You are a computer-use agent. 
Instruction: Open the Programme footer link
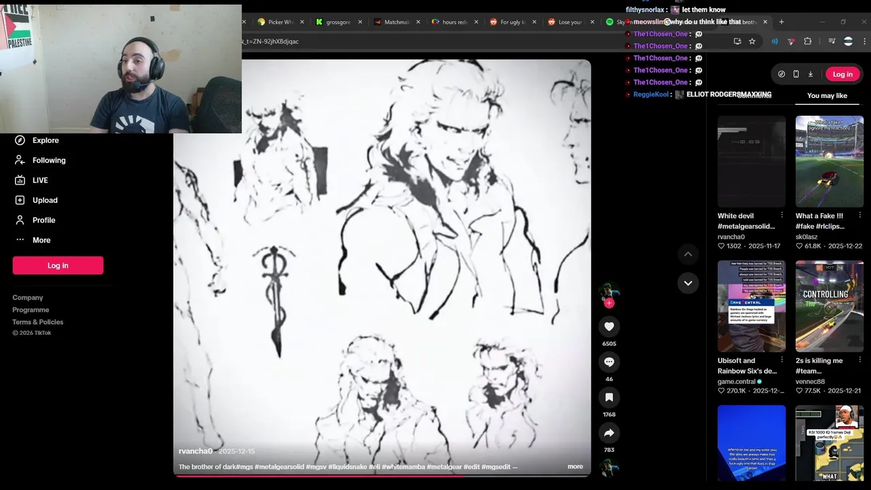pos(31,310)
